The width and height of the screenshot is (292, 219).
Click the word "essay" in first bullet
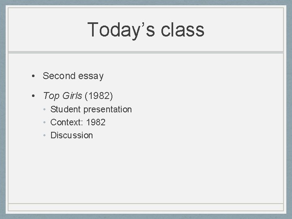coord(91,76)
